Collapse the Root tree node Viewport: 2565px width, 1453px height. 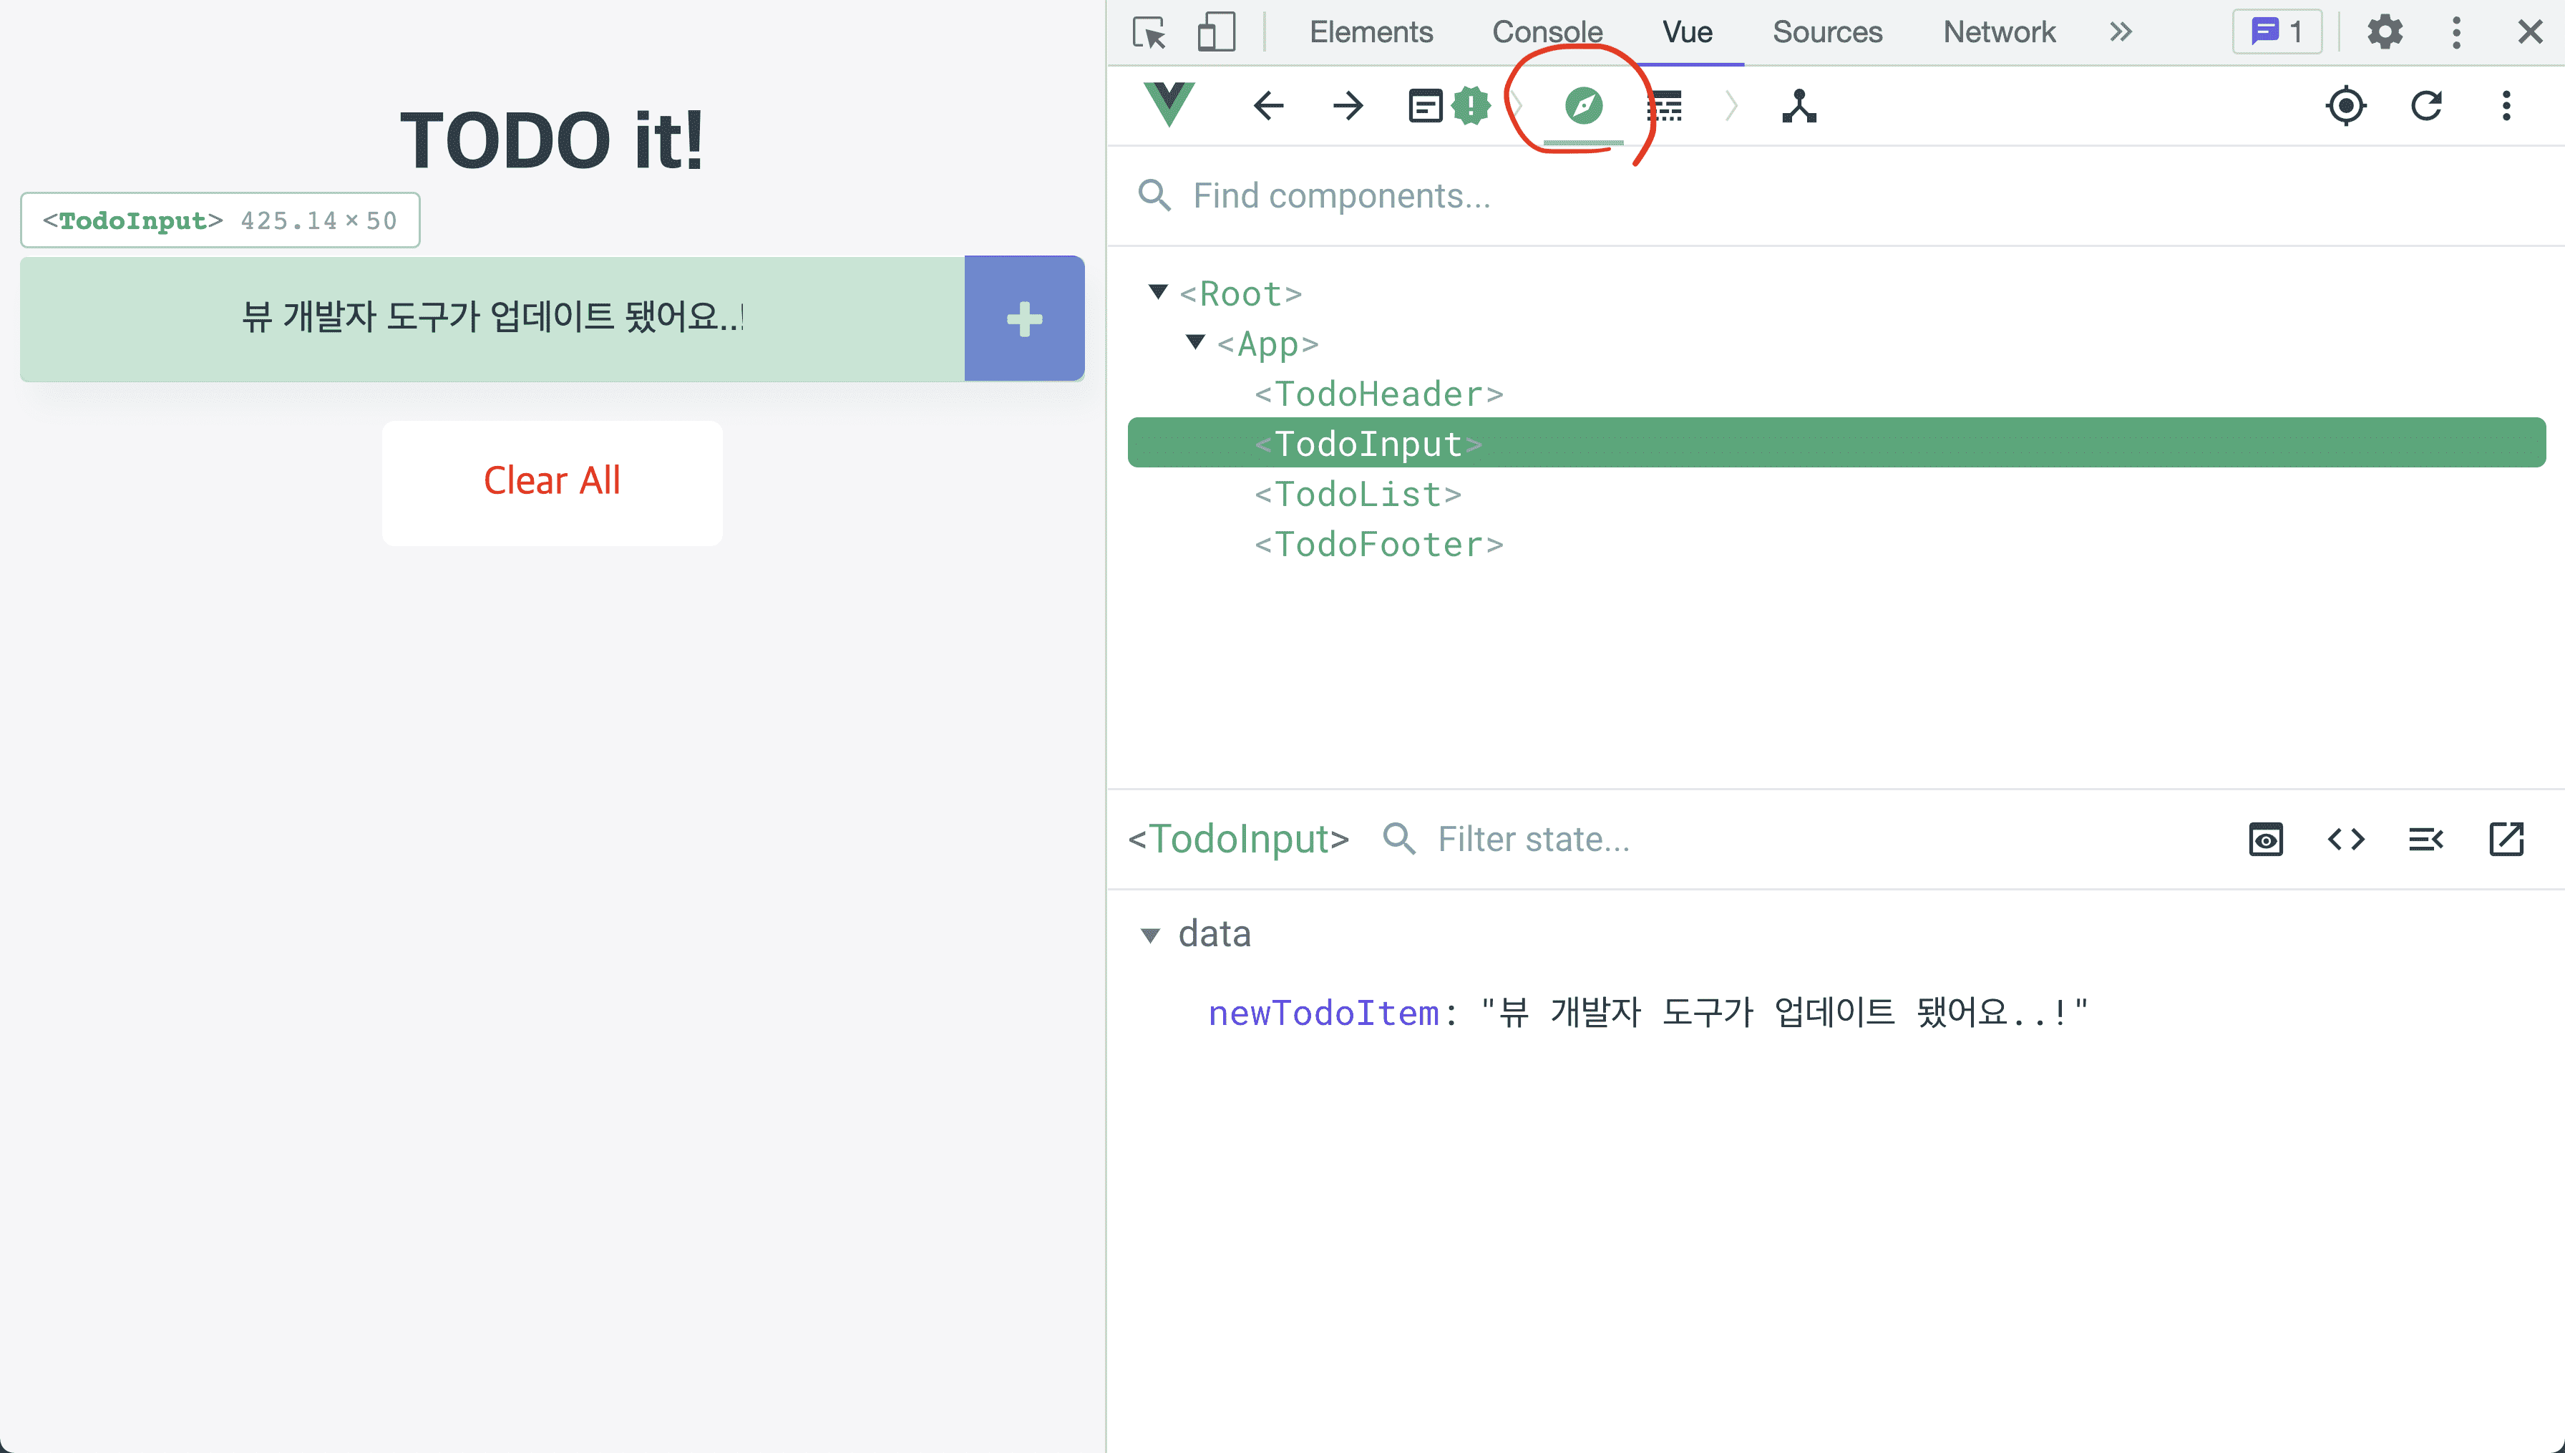point(1157,291)
